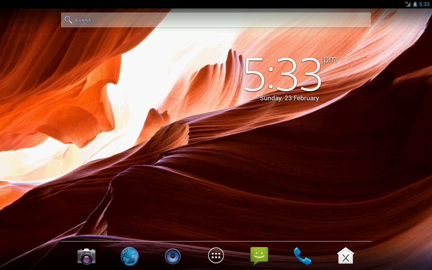Tap the status bar clock 5:33
Viewport: 432px width, 270px height.
click(x=424, y=4)
